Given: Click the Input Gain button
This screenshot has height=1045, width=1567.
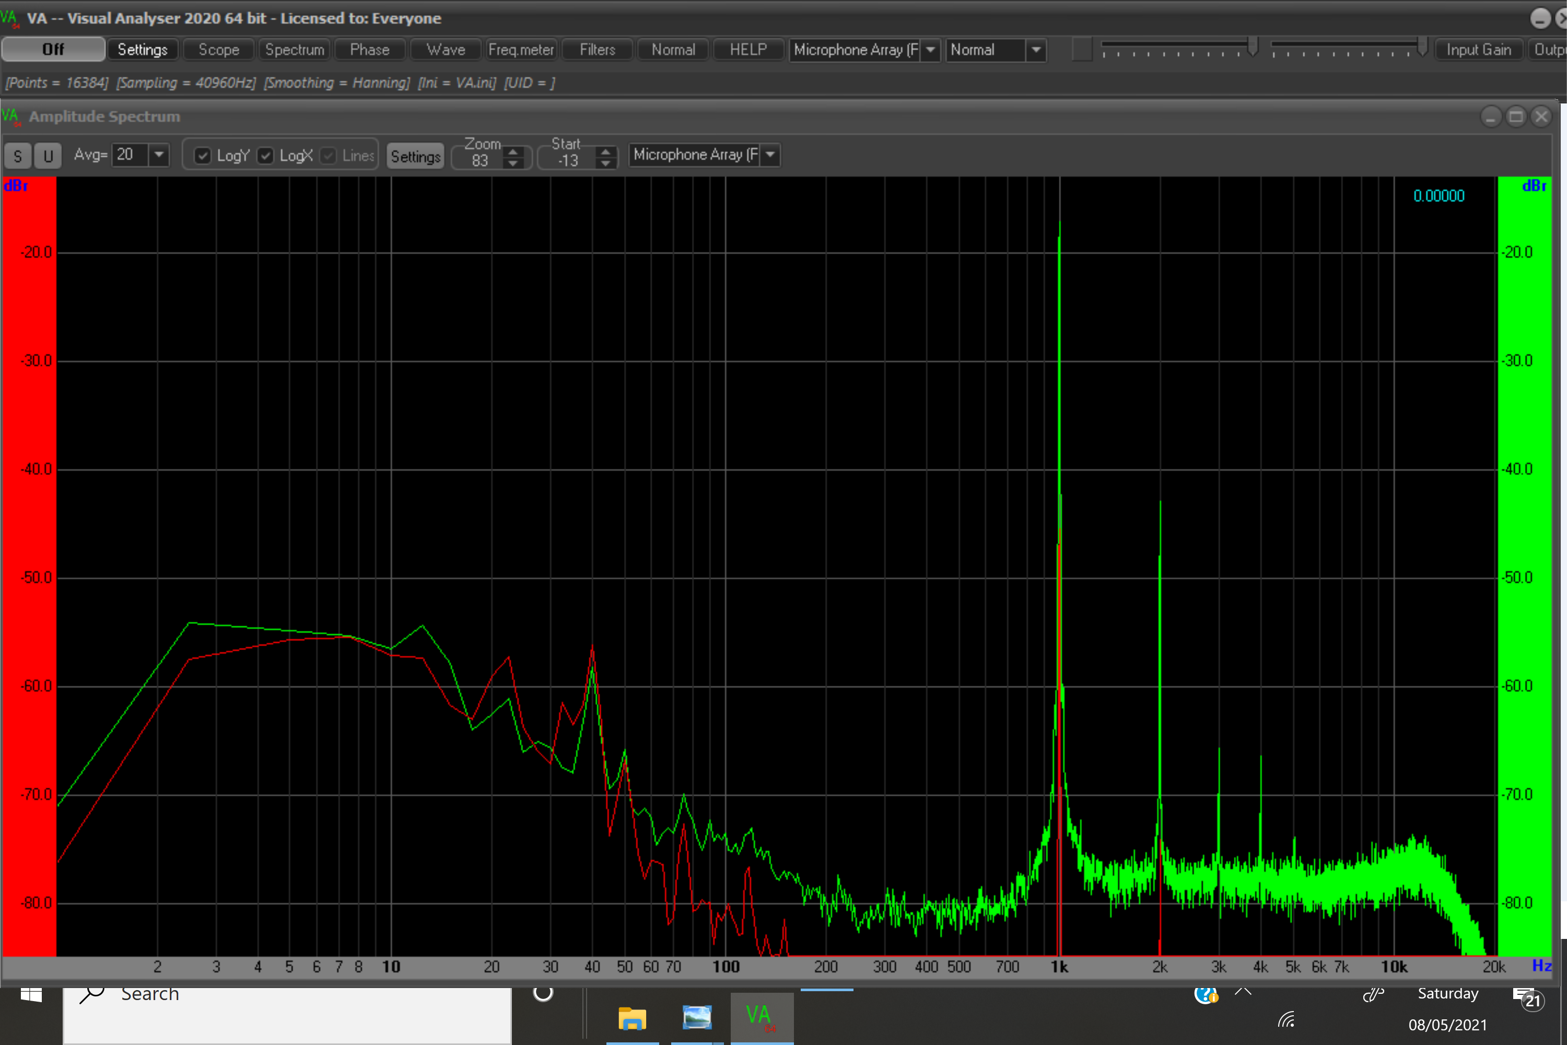Looking at the screenshot, I should click(x=1478, y=49).
